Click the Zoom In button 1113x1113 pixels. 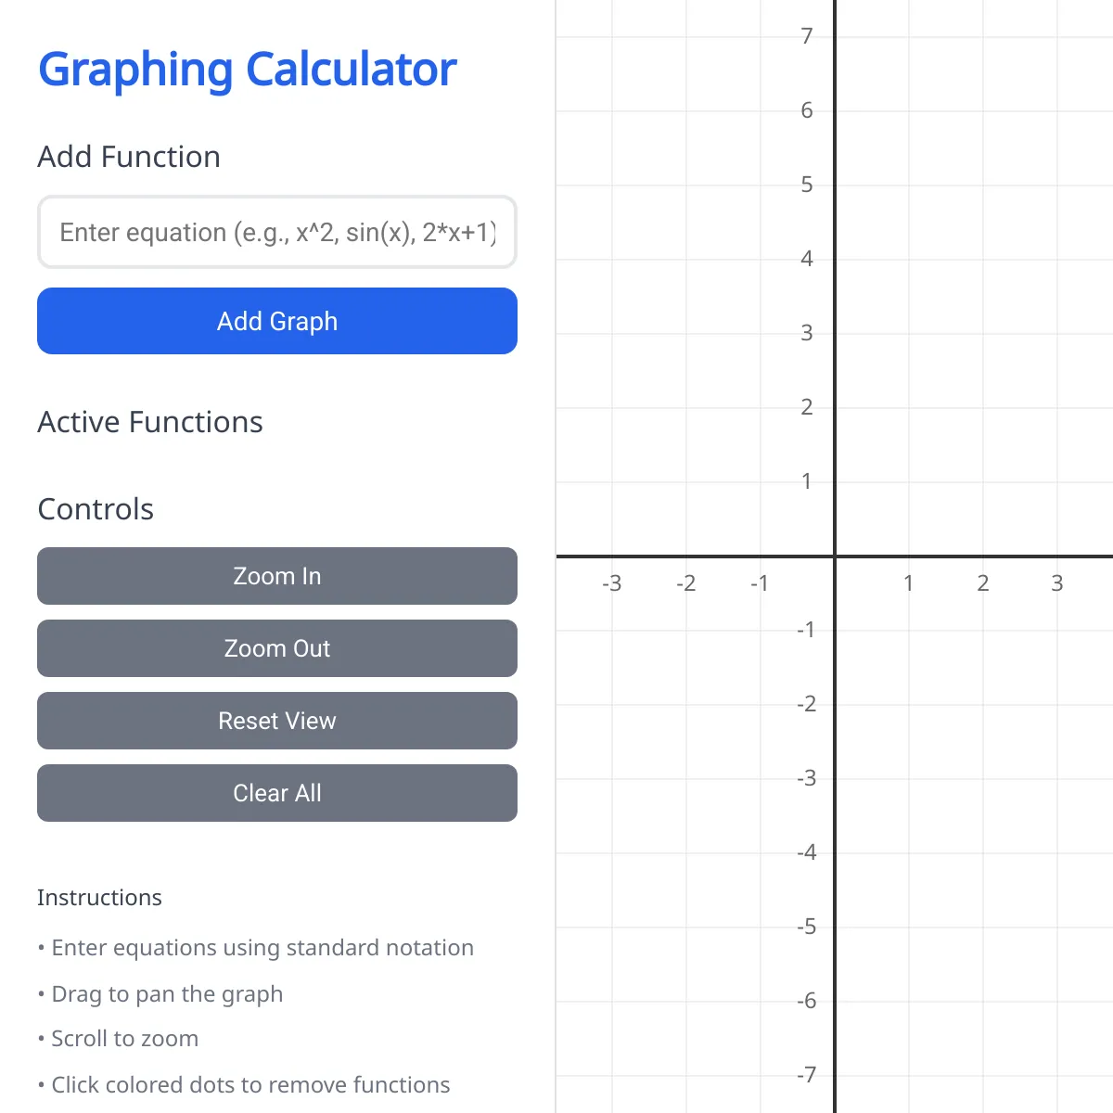click(276, 576)
